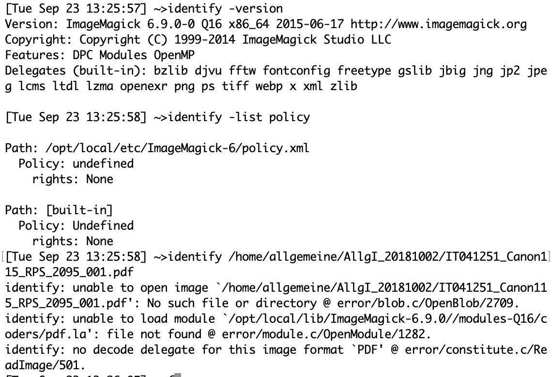
Task: Click the 'error/module.c/OpenModule/1282' reference
Action: [347, 334]
